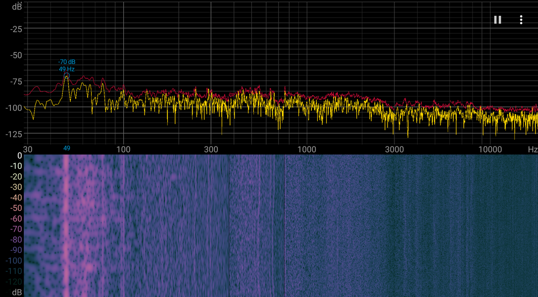
Task: Click the '30' frequency axis label
Action: click(x=28, y=149)
